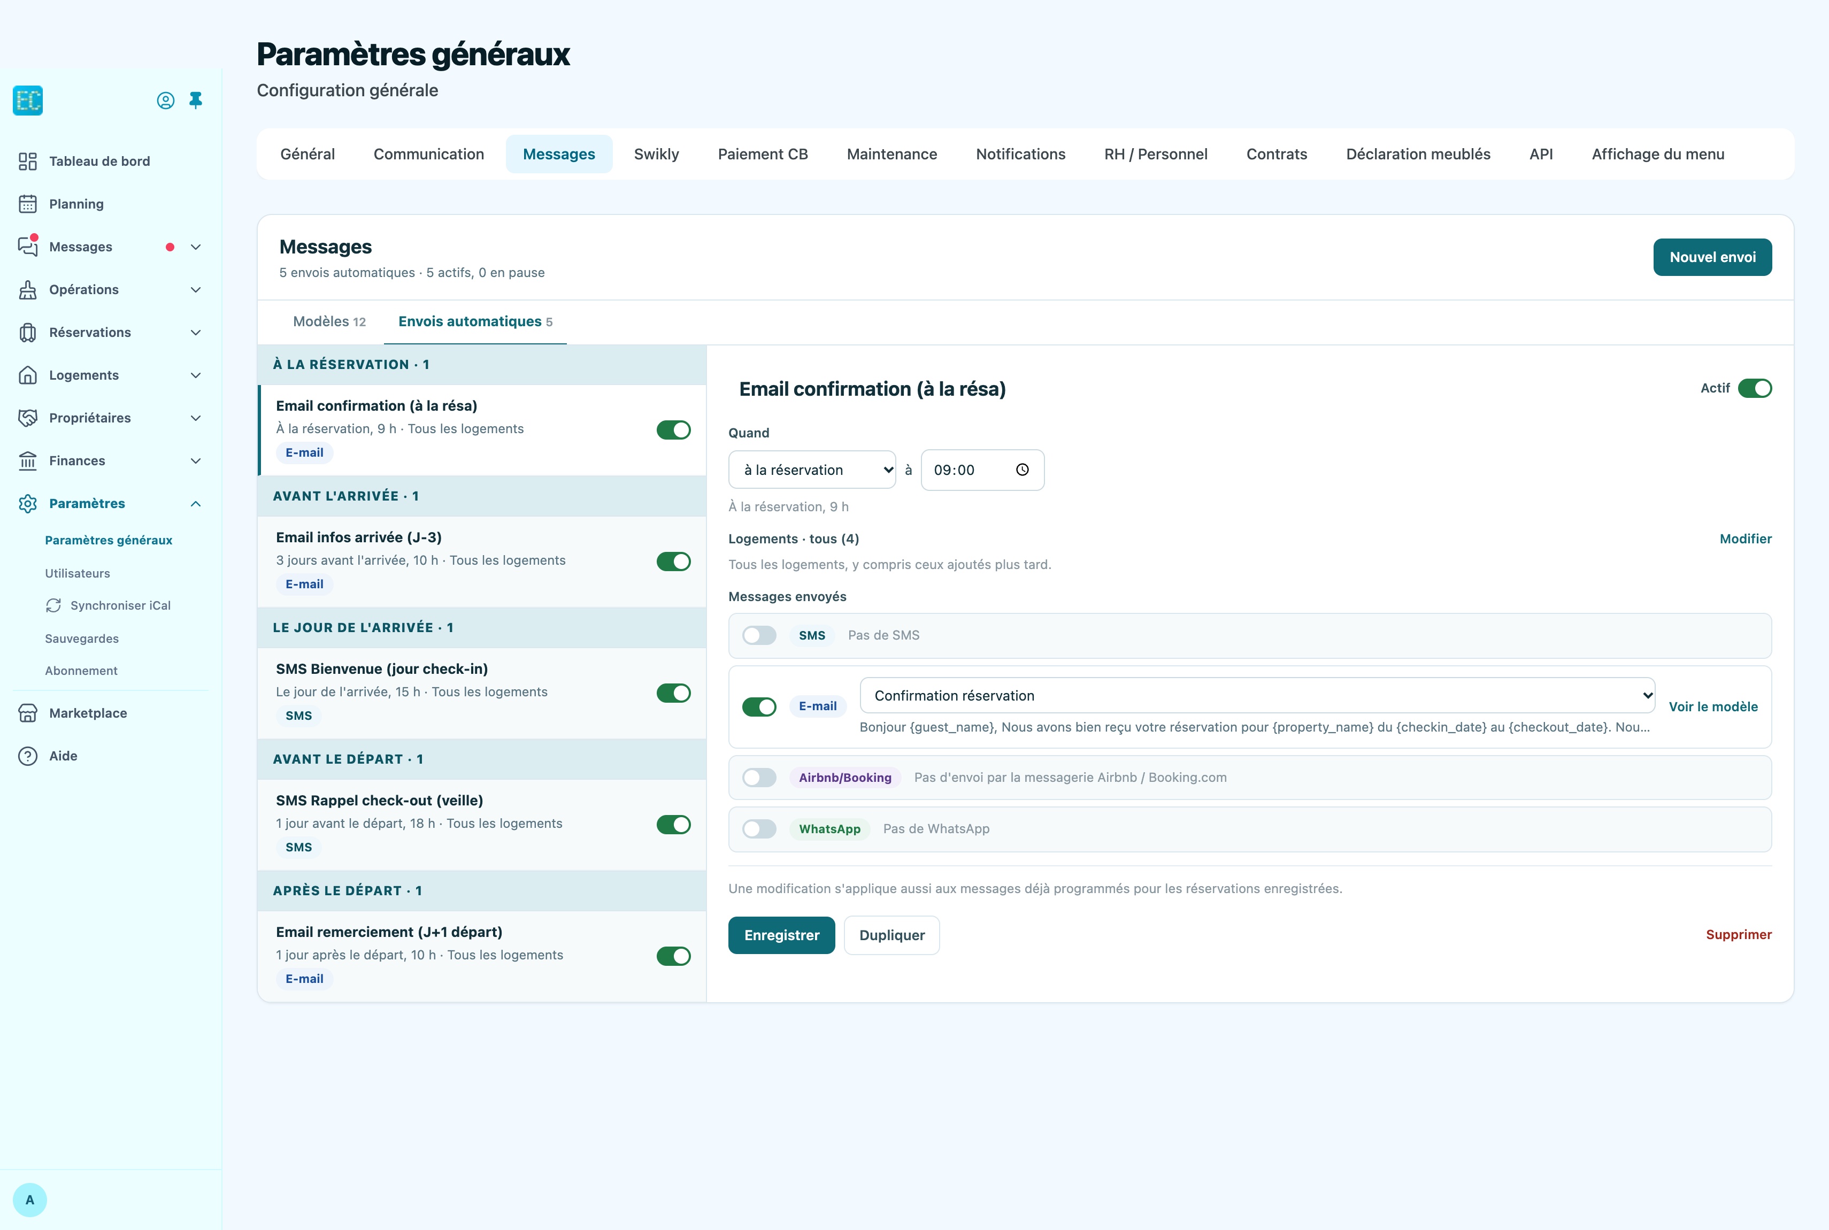
Task: Enable the Airbnb/Booking channel toggle
Action: (x=759, y=778)
